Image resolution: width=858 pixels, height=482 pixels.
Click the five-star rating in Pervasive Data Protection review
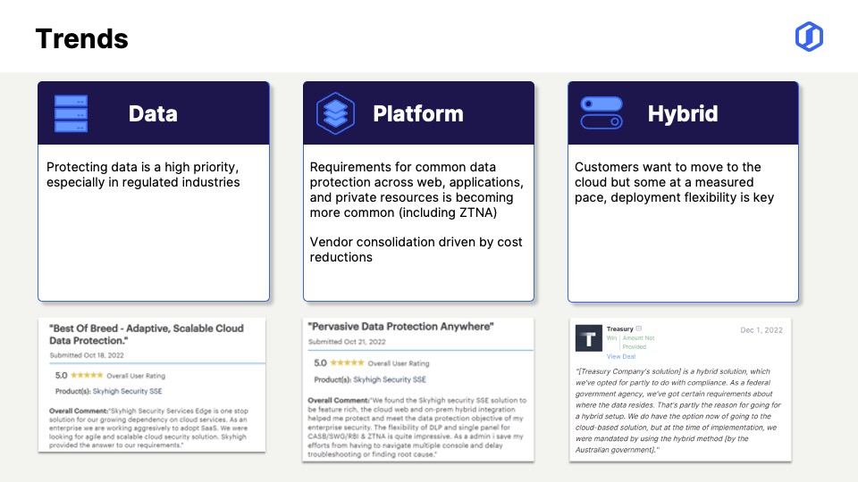(349, 363)
